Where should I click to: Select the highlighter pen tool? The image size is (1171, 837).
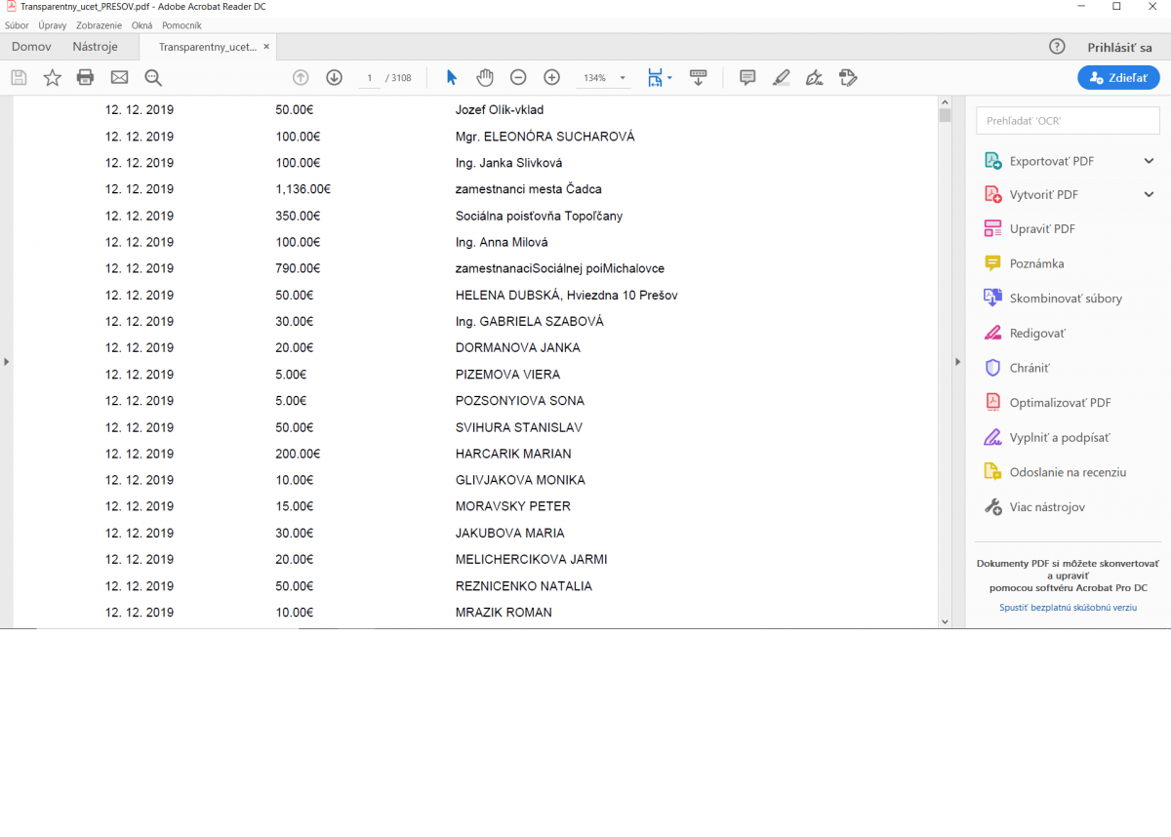tap(781, 78)
